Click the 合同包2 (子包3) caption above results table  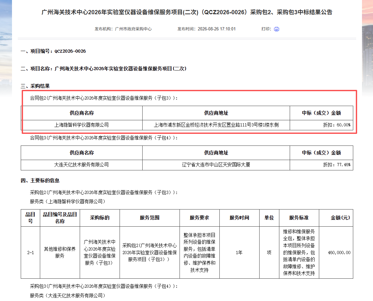(104, 98)
